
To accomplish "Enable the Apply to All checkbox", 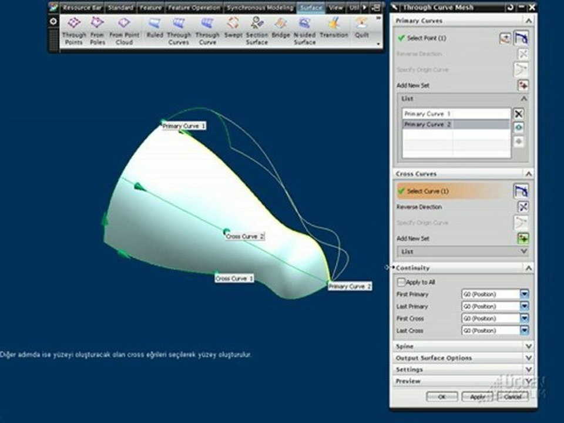I will pos(401,282).
